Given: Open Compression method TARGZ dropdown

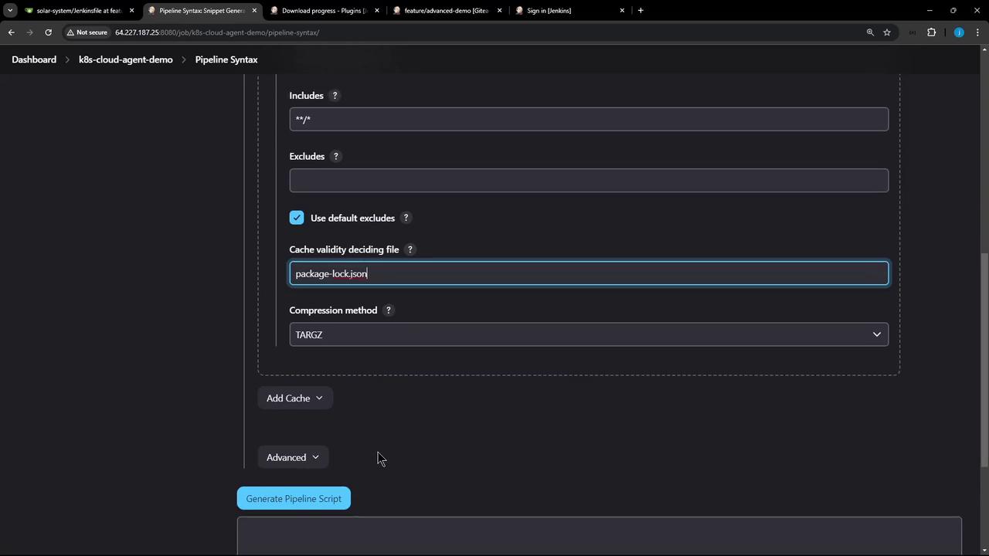Looking at the screenshot, I should (x=589, y=334).
